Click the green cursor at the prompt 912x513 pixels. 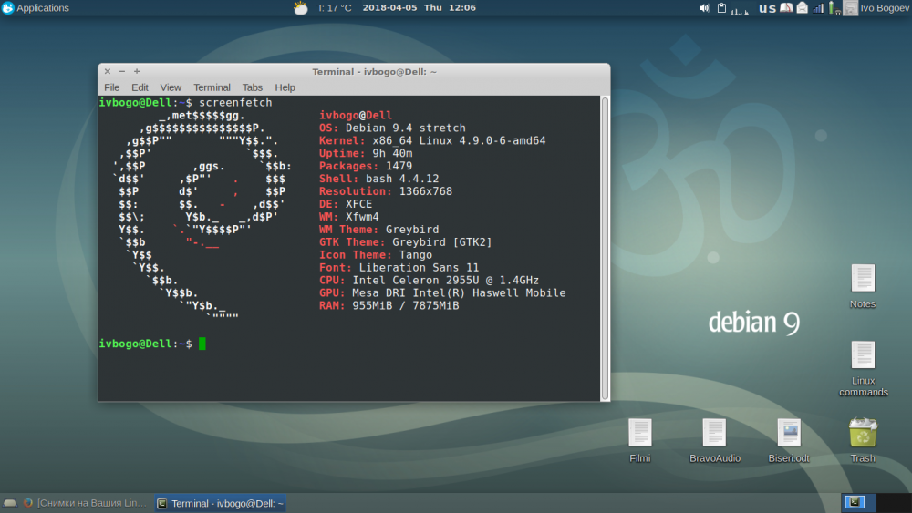[x=202, y=344]
